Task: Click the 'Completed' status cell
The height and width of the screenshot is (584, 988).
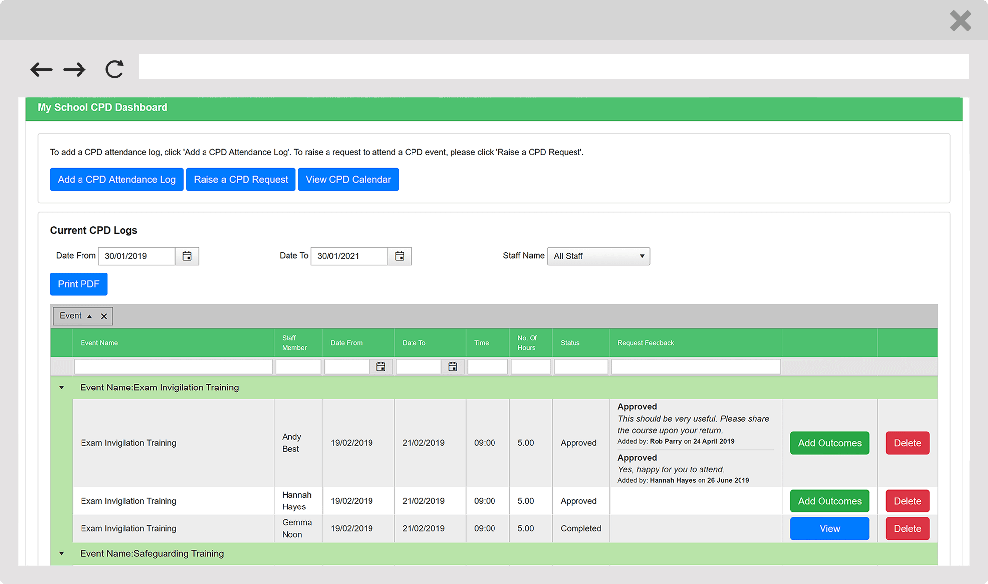Action: [581, 529]
